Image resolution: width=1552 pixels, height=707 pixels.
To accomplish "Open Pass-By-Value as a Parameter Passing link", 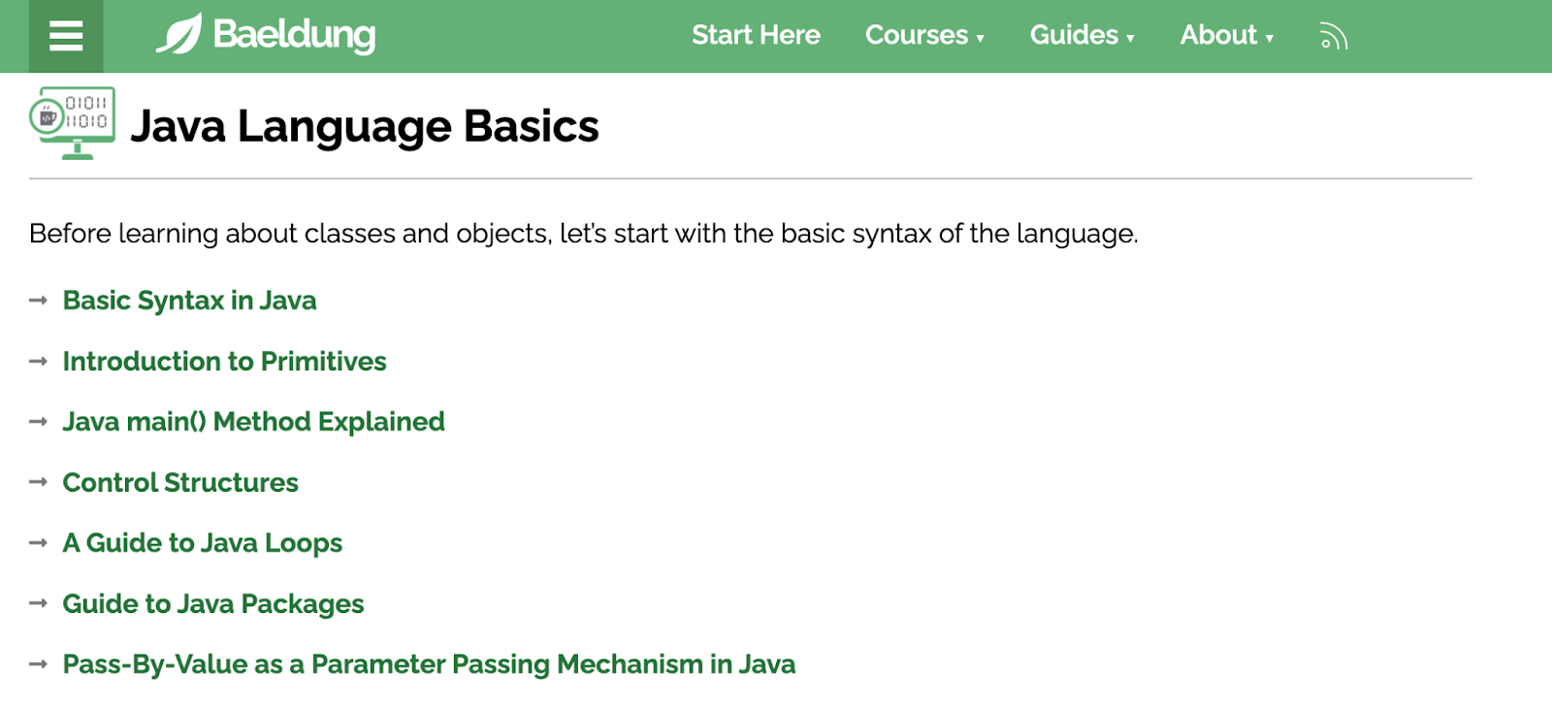I will click(x=429, y=664).
